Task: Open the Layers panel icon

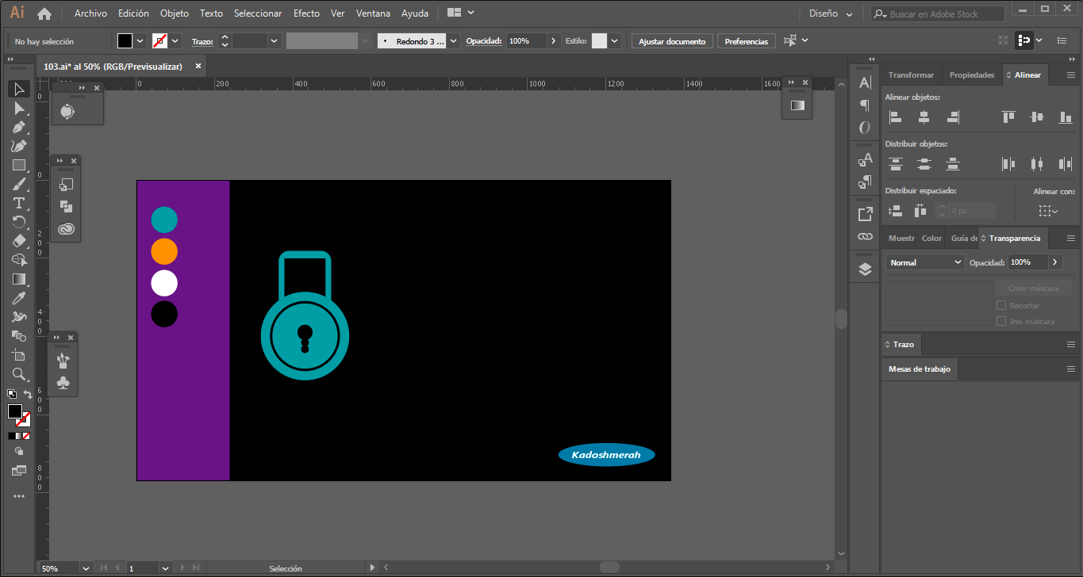Action: pyautogui.click(x=865, y=269)
